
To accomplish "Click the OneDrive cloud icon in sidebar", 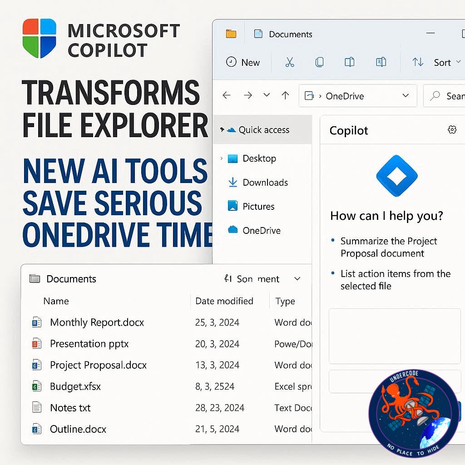I will [233, 229].
